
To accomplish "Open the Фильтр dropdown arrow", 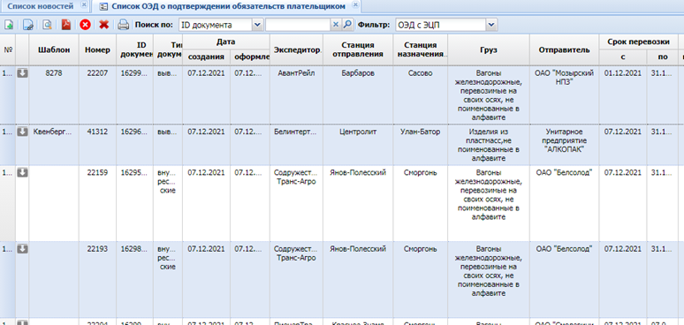I will coord(491,26).
